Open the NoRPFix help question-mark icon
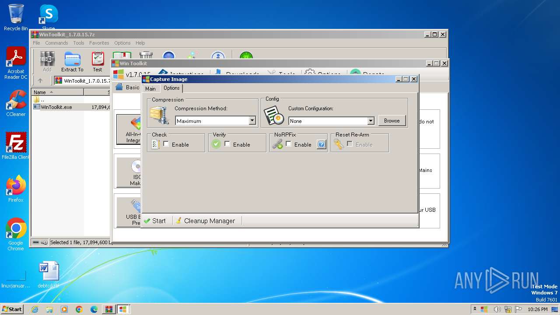Viewport: 560px width, 315px height. click(322, 144)
